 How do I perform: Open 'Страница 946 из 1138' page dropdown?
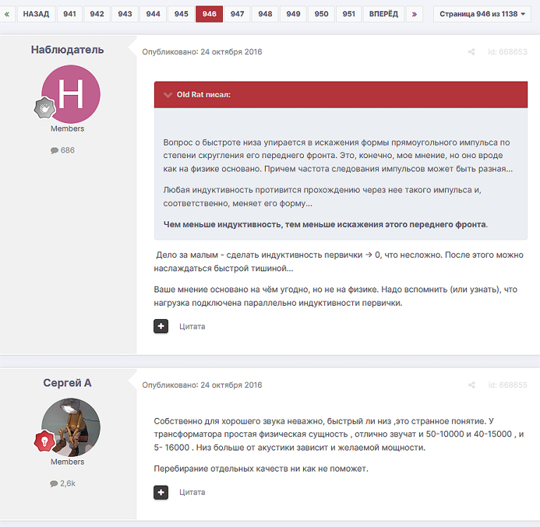point(482,14)
